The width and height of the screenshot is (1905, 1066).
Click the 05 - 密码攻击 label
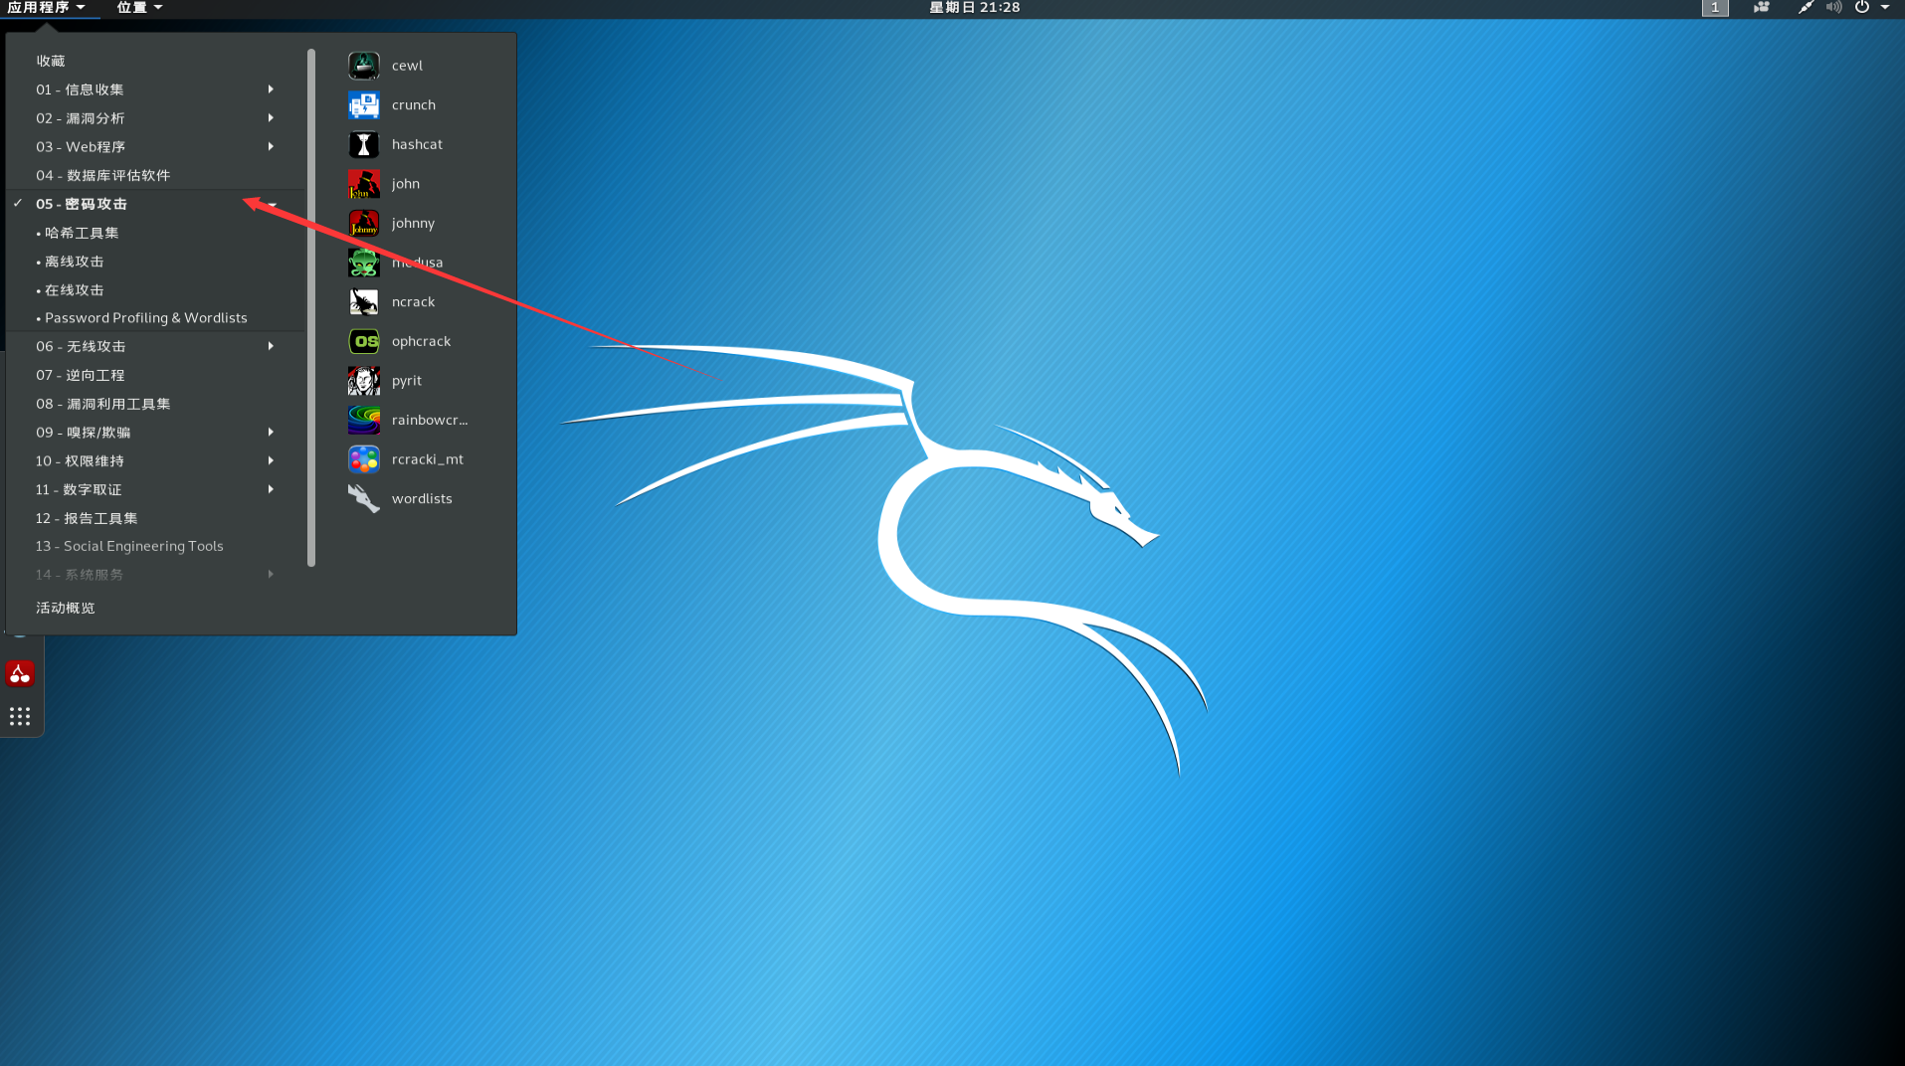82,204
